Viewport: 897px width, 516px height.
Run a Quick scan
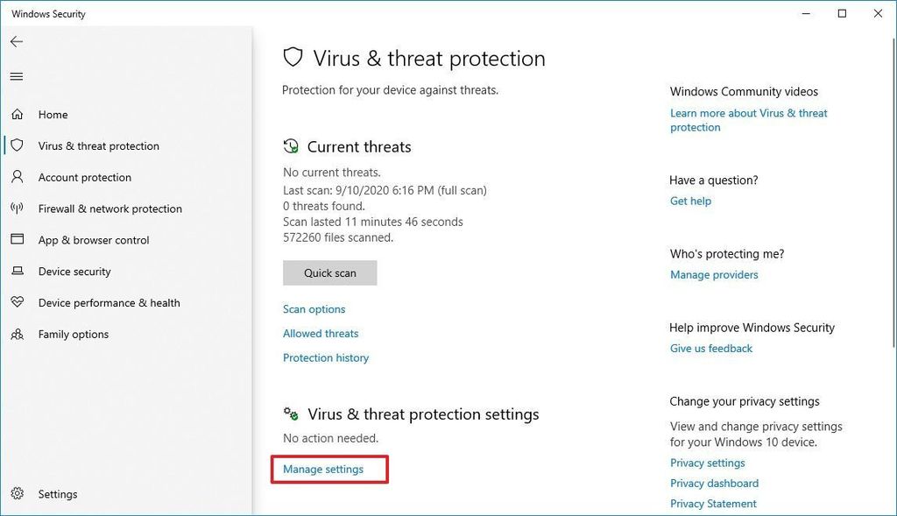[x=329, y=272]
